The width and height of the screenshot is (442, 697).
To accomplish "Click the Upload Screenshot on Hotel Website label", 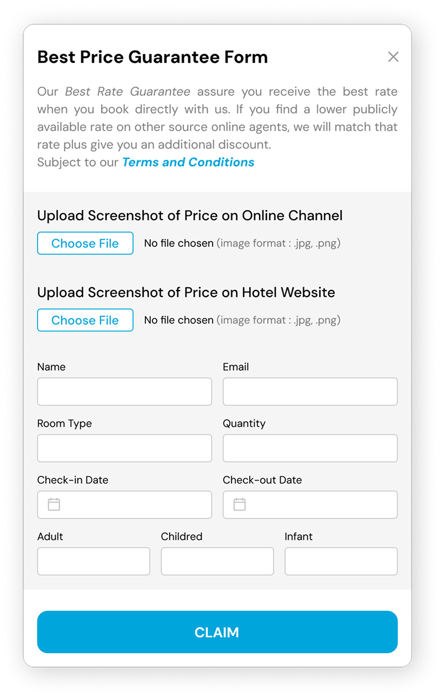I will 186,292.
